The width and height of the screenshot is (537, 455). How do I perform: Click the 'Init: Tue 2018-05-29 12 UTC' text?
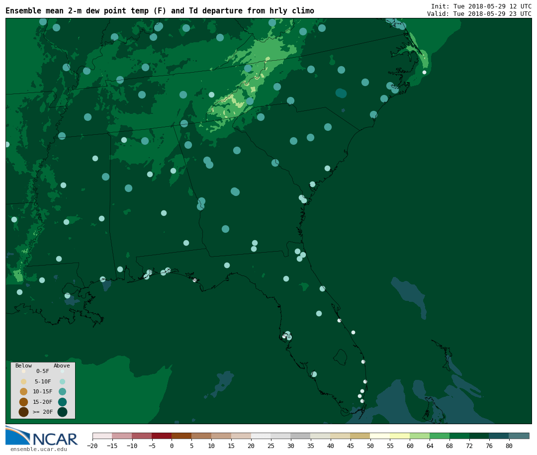pyautogui.click(x=481, y=6)
